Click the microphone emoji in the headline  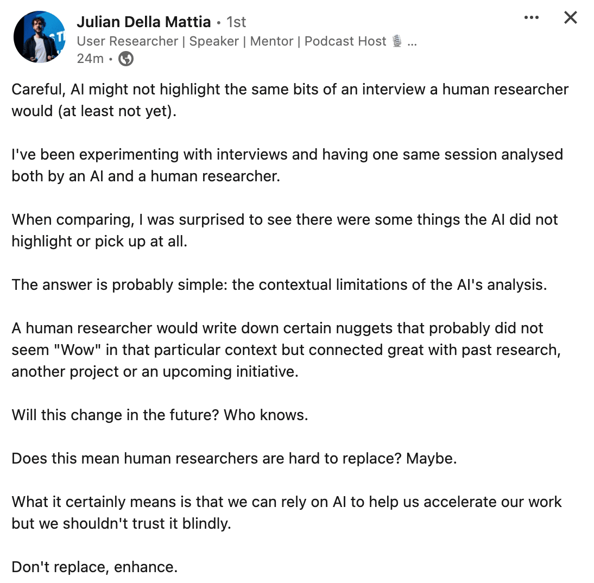tap(396, 41)
